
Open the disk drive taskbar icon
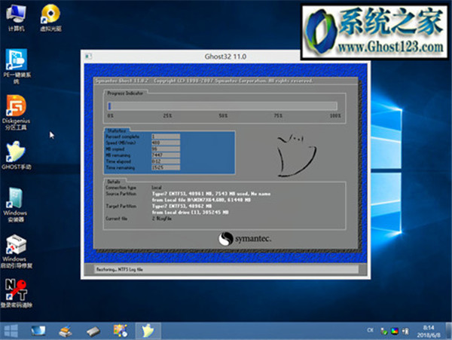point(93,332)
